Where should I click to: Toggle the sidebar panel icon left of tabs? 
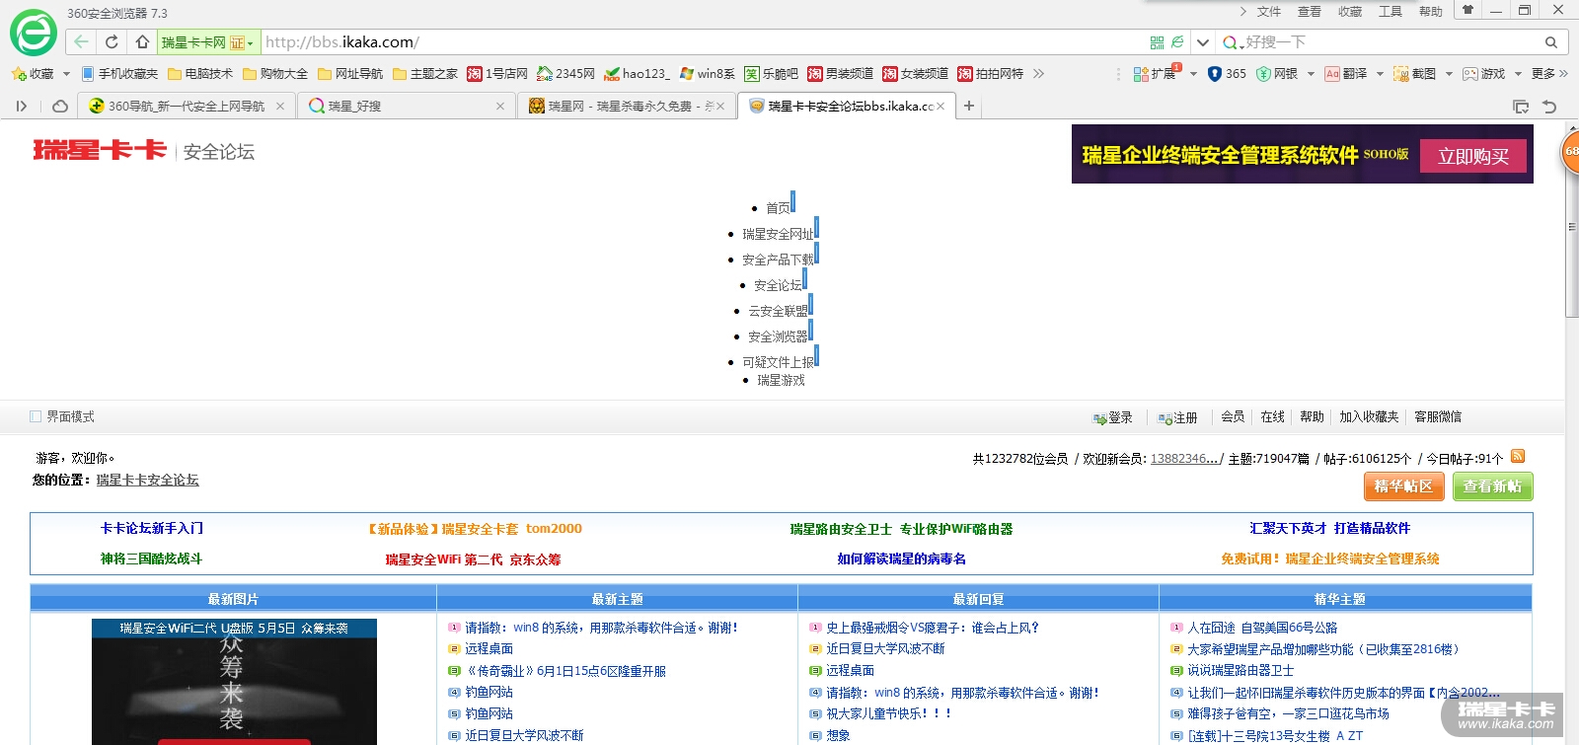[22, 106]
